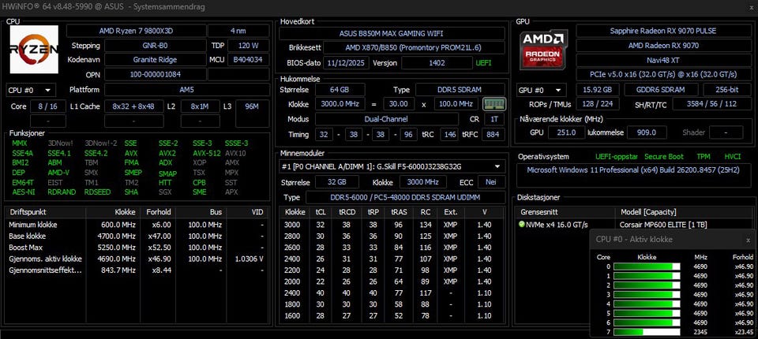Viewport: 758px width, 339px height.
Task: Click the green NVMe drive status indicator
Action: [522, 225]
